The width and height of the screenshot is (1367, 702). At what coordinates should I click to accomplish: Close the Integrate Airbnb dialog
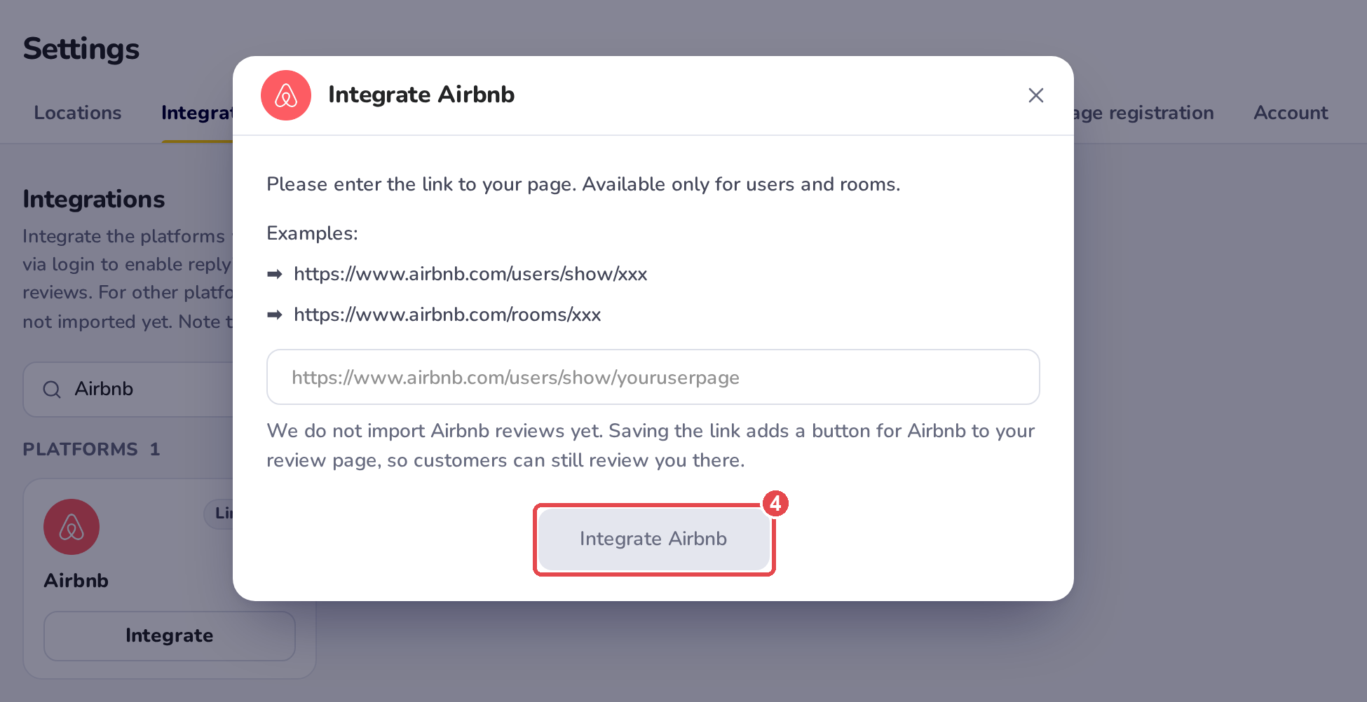(1035, 95)
